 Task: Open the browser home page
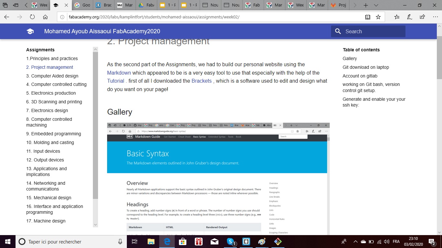click(x=45, y=17)
